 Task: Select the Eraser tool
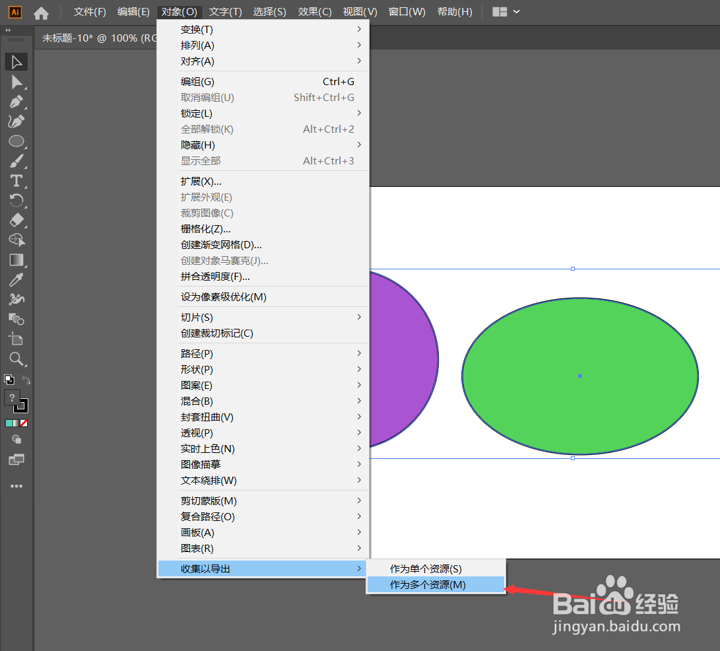coord(16,220)
